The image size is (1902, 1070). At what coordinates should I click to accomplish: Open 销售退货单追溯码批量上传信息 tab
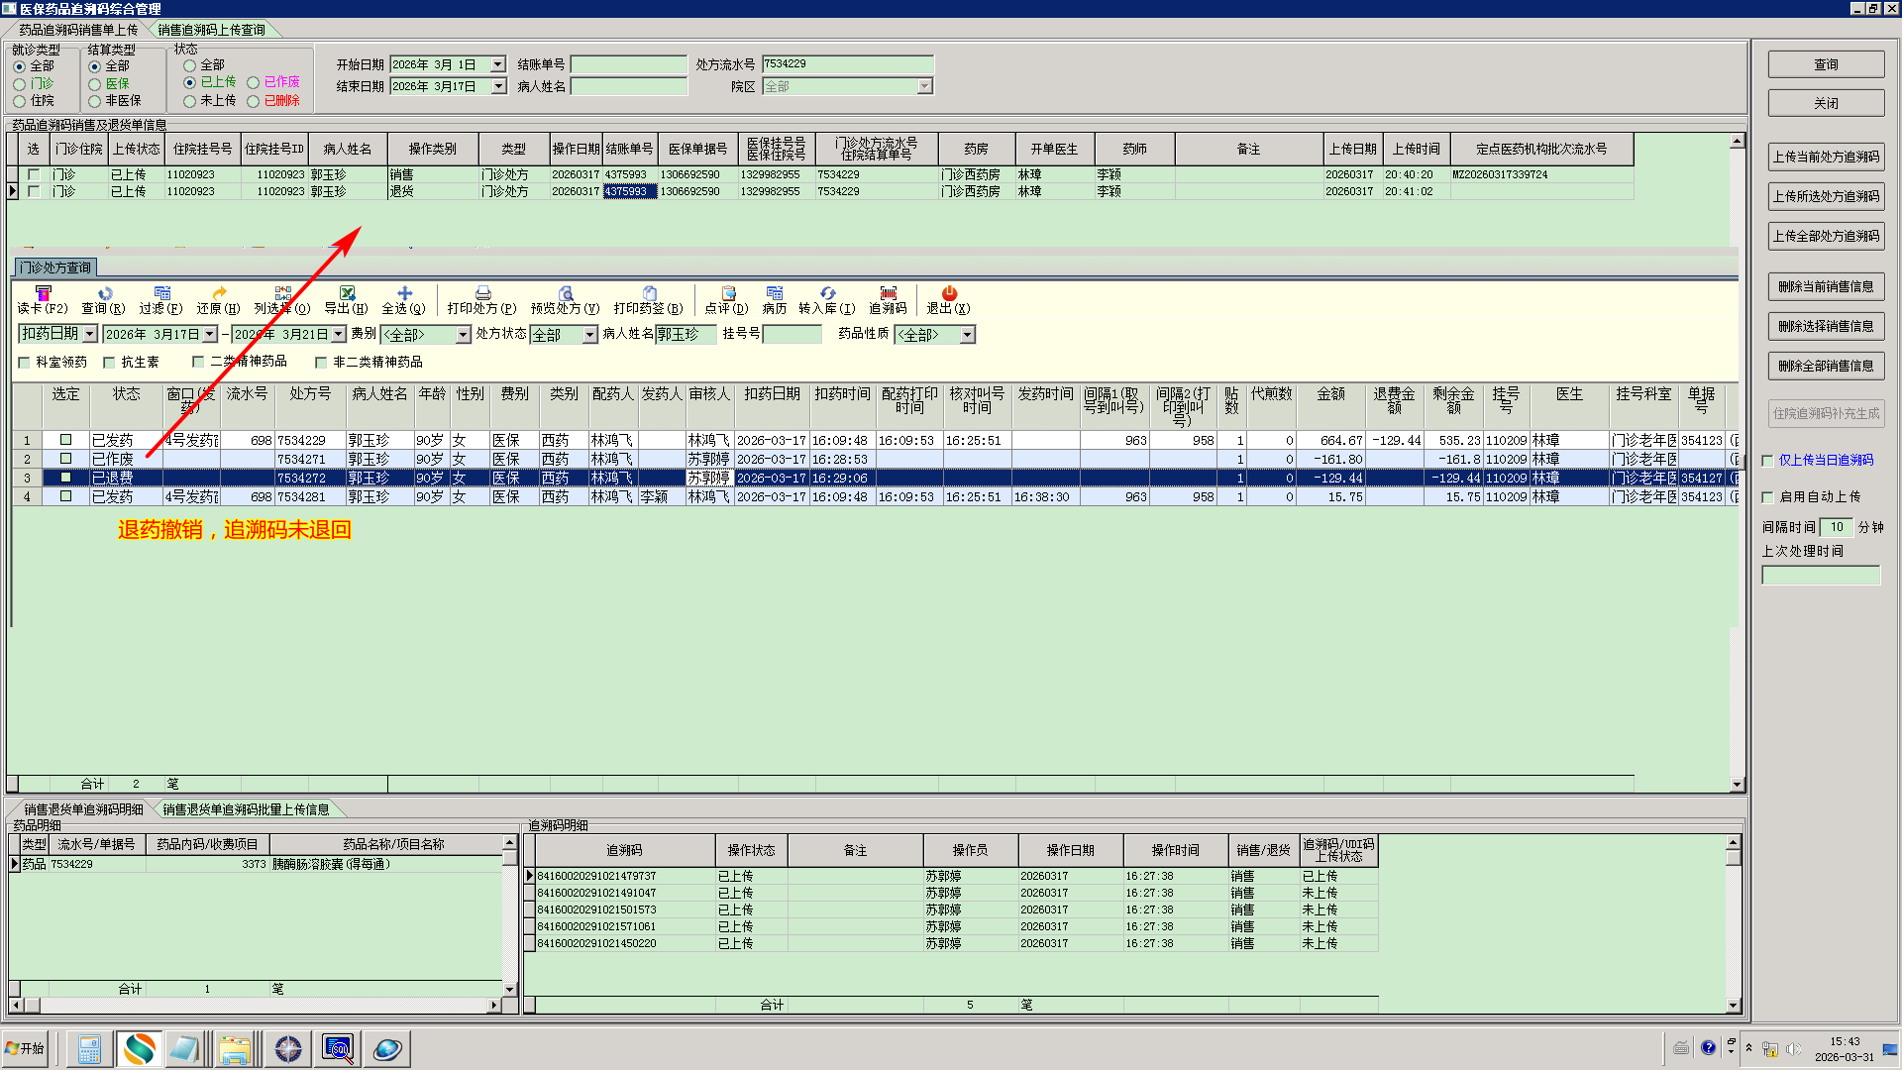click(x=246, y=809)
